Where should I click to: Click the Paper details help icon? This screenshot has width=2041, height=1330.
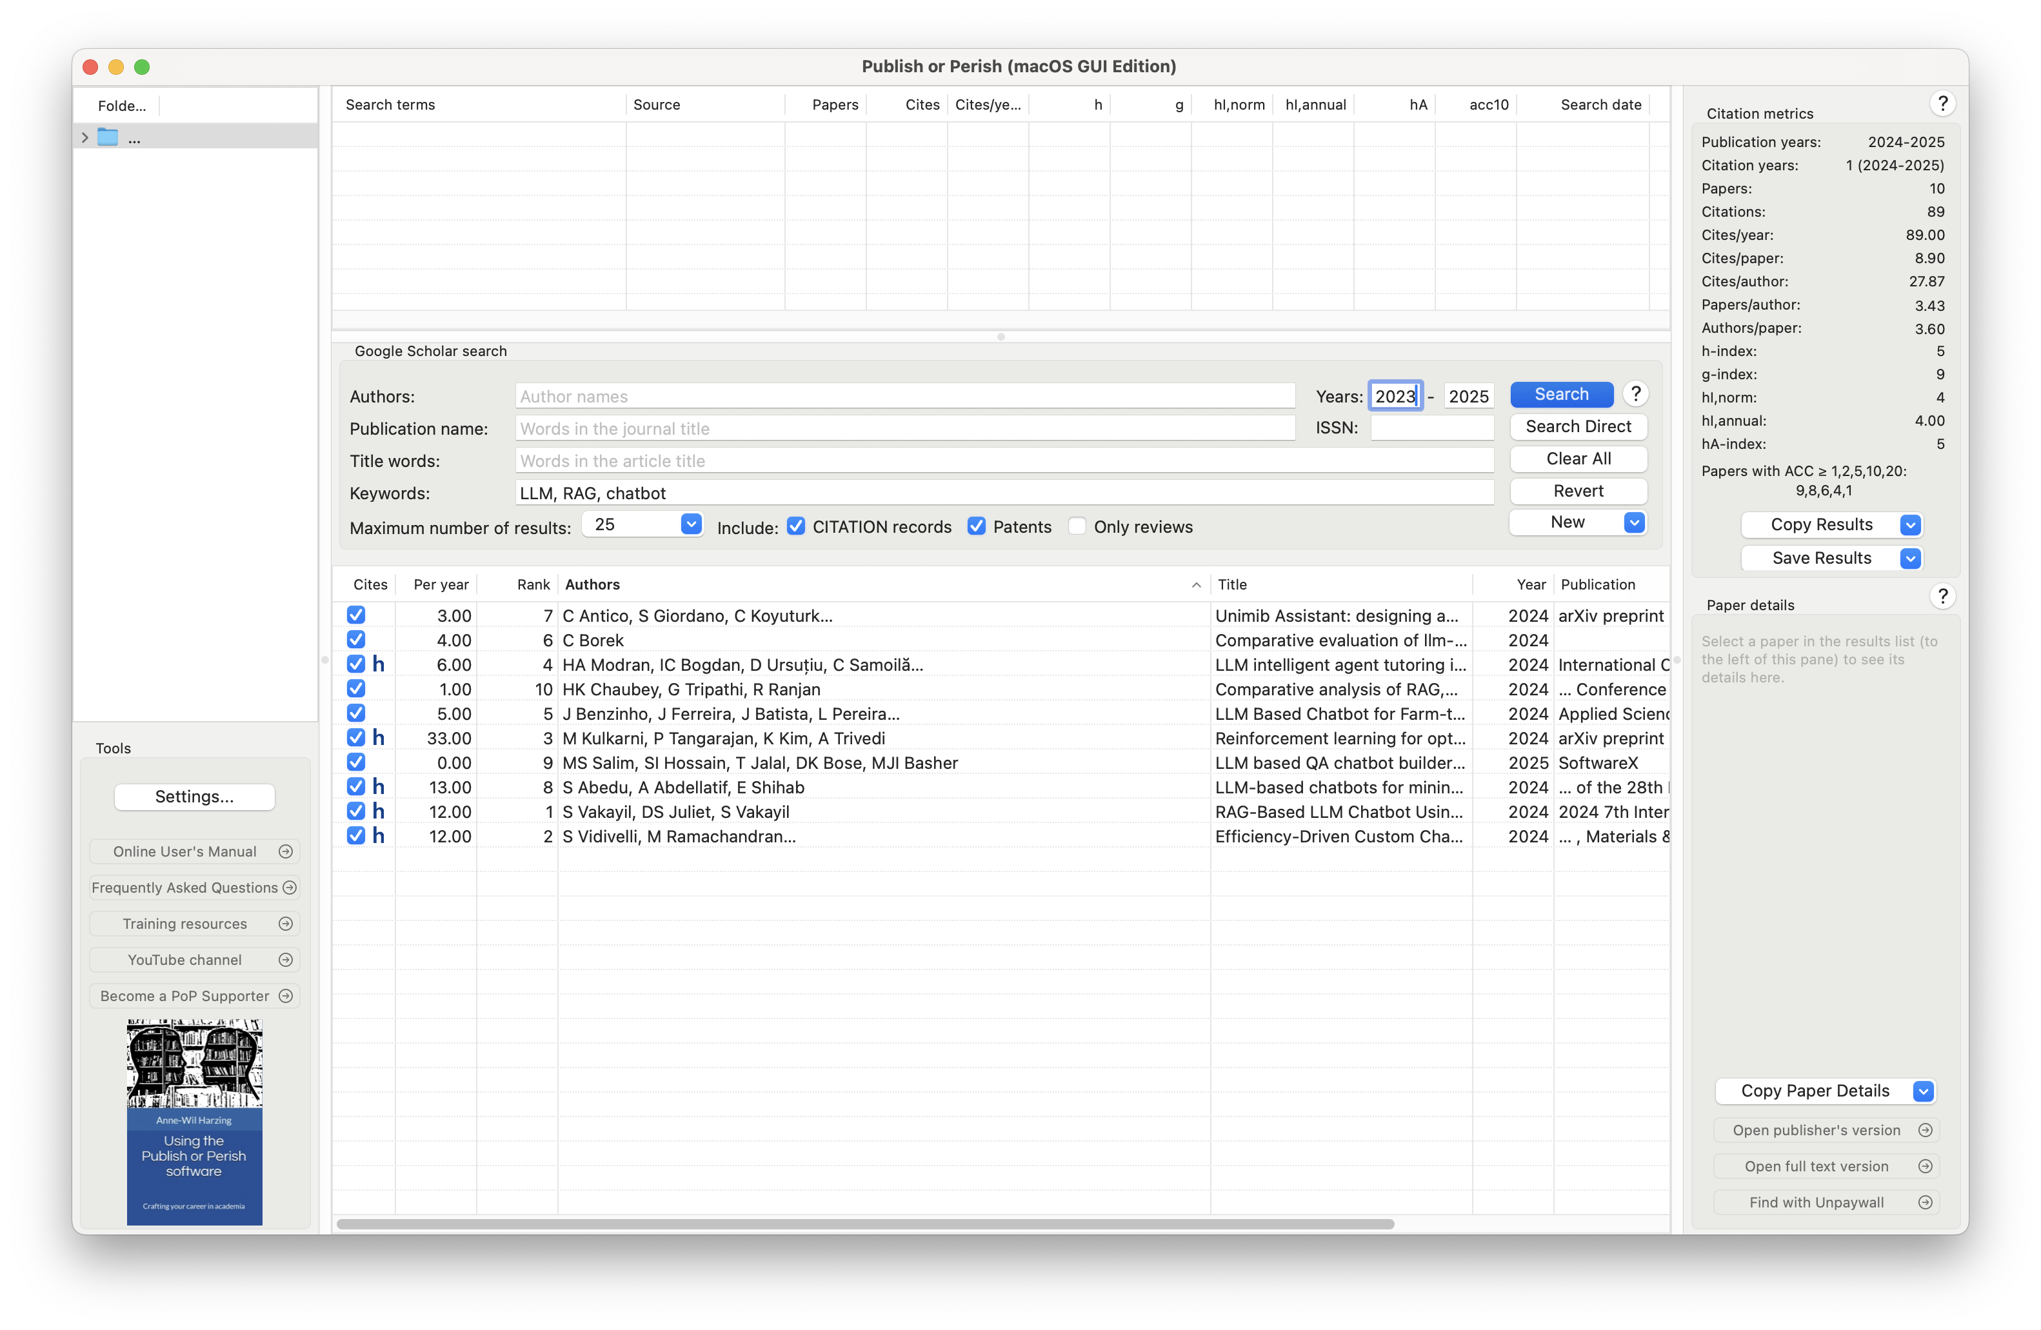click(x=1942, y=595)
